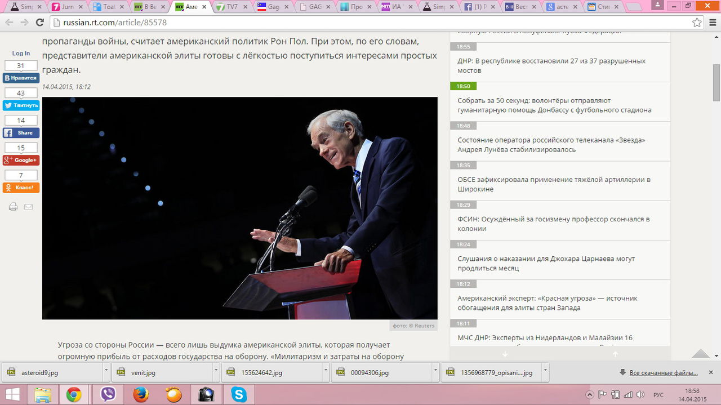Image resolution: width=721 pixels, height=405 pixels.
Task: Open downloaded file venit.jpg
Action: point(162,372)
